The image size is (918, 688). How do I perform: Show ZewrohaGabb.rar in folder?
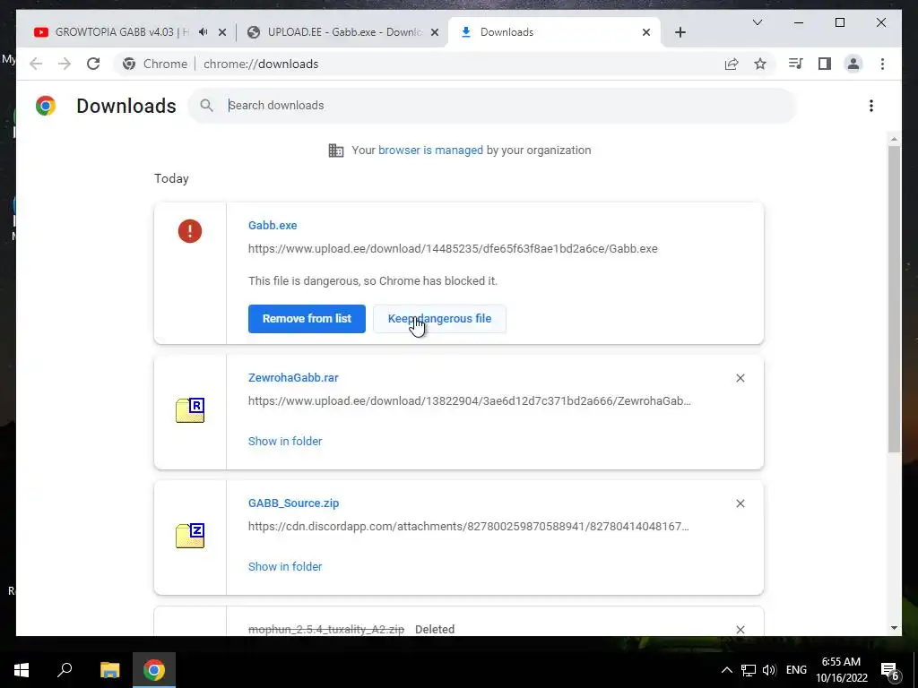[x=285, y=441]
